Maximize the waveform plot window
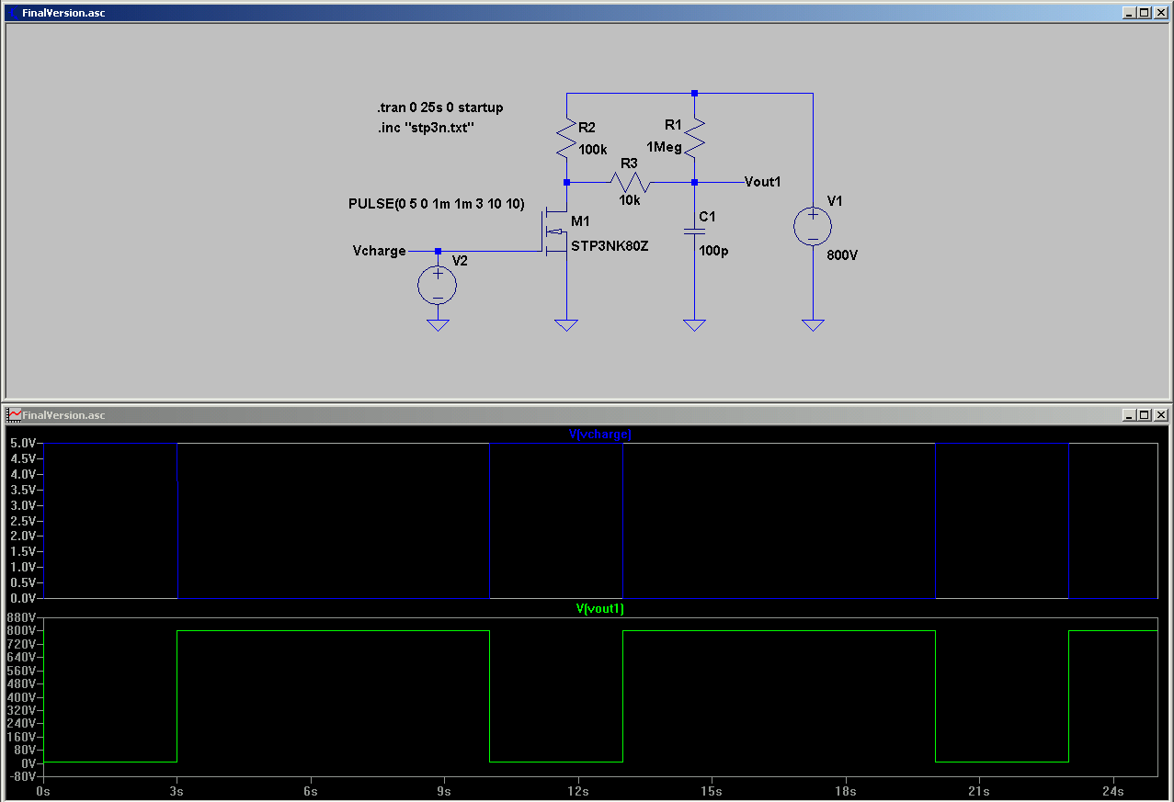Image resolution: width=1174 pixels, height=802 pixels. 1144,415
